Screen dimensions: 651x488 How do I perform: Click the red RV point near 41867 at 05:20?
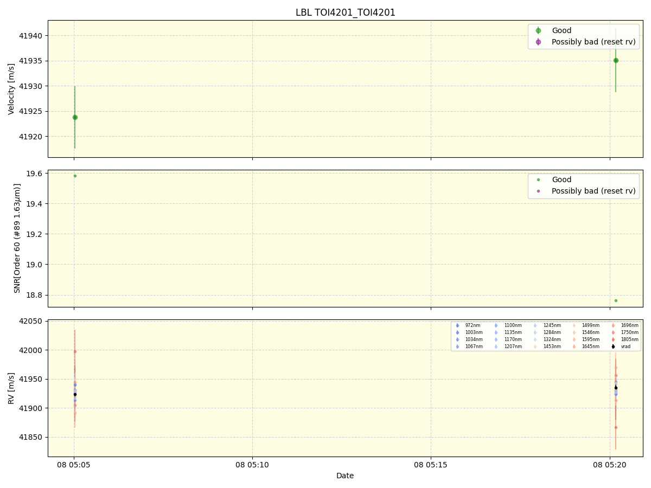click(616, 427)
